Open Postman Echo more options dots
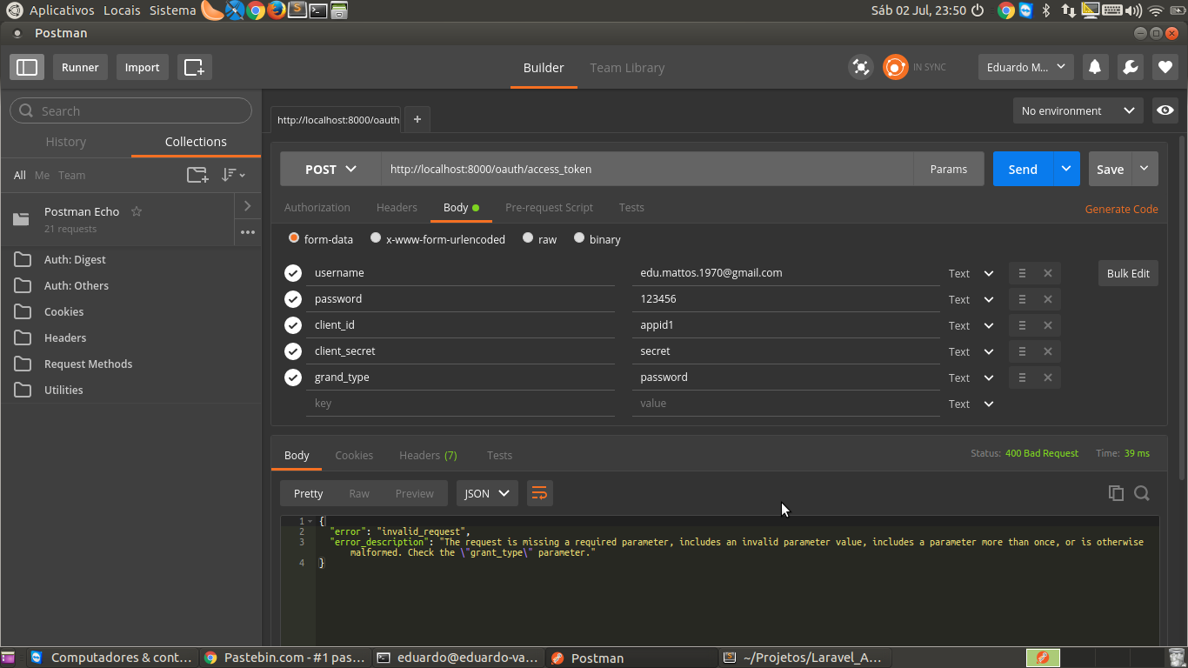1188x668 pixels. tap(248, 232)
